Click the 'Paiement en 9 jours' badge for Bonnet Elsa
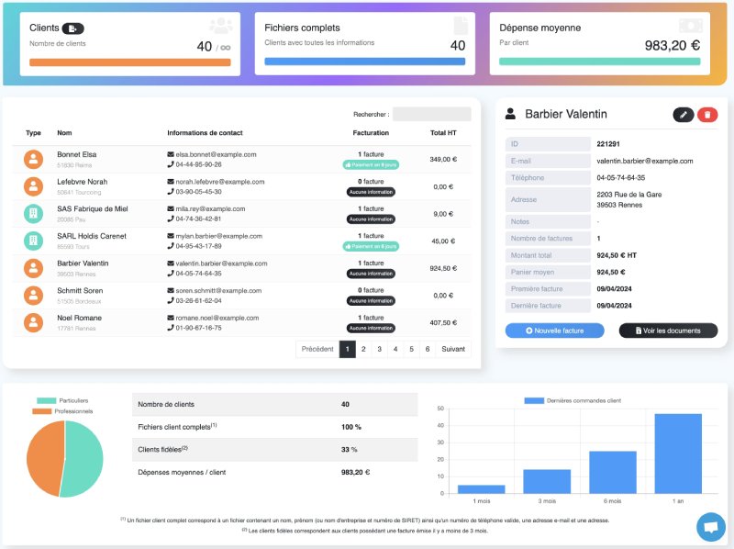Image resolution: width=734 pixels, height=549 pixels. pyautogui.click(x=371, y=163)
